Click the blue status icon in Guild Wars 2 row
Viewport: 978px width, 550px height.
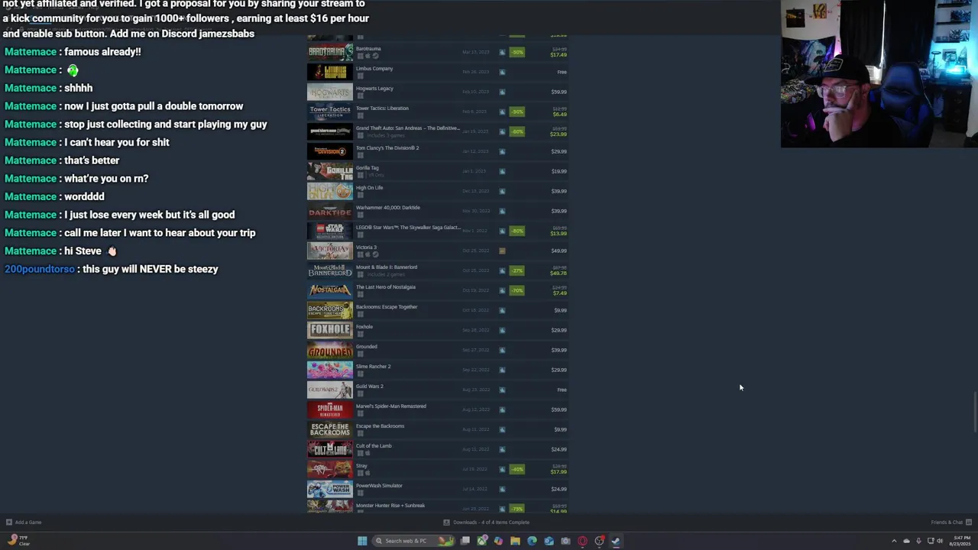click(502, 390)
